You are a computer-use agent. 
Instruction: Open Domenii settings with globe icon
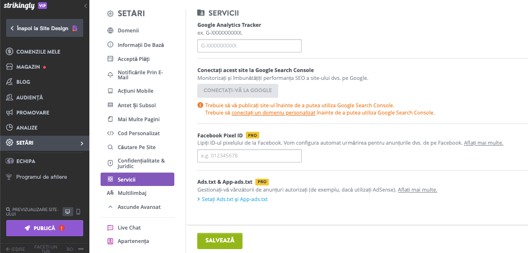(110, 30)
